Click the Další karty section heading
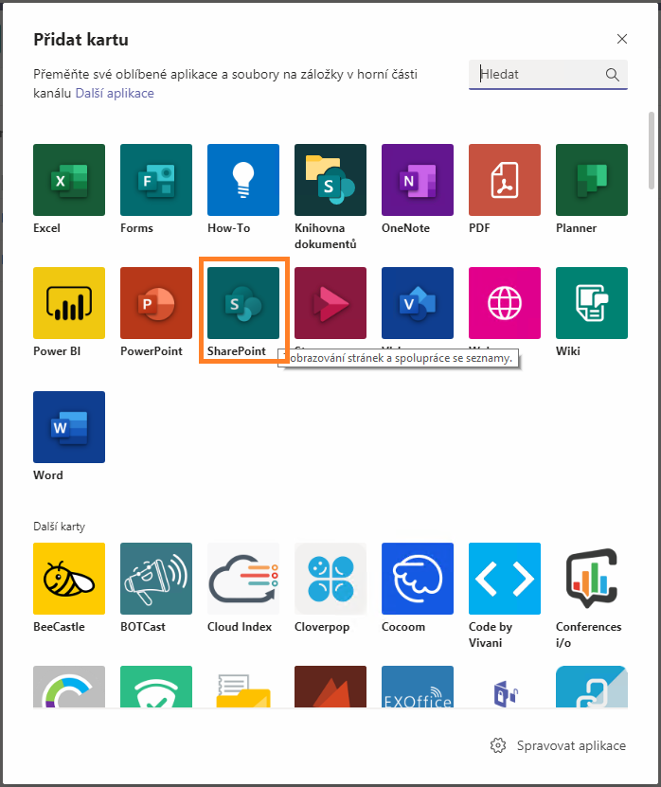This screenshot has width=661, height=787. click(x=60, y=527)
